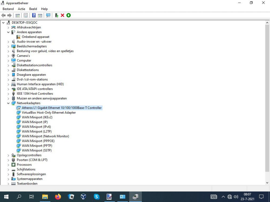Open the Bestand menu
The height and width of the screenshot is (202, 270).
point(8,9)
